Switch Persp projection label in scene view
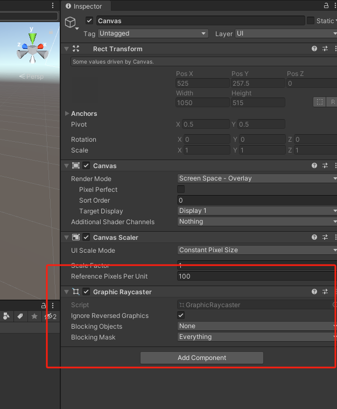Viewport: 337px width, 409px height. pyautogui.click(x=31, y=77)
